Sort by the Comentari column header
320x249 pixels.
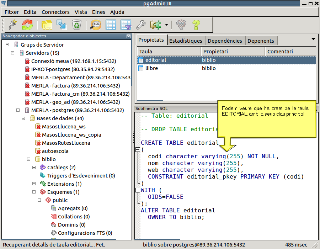(x=290, y=52)
